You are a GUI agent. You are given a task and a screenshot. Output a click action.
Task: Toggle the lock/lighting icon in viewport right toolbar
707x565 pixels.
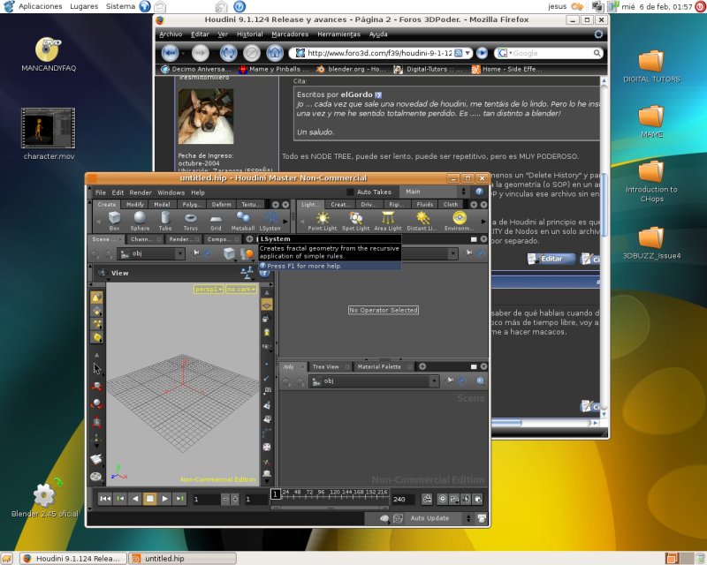(267, 333)
